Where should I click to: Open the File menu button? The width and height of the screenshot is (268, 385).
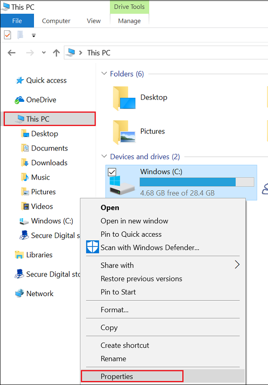pyautogui.click(x=17, y=21)
